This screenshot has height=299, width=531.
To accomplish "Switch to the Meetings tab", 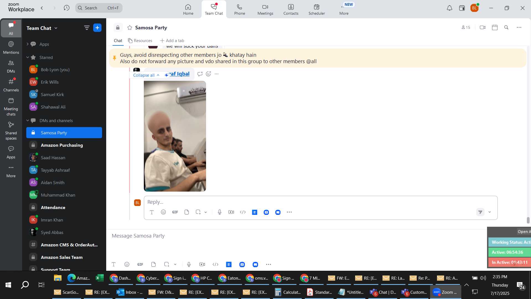I will tap(265, 9).
